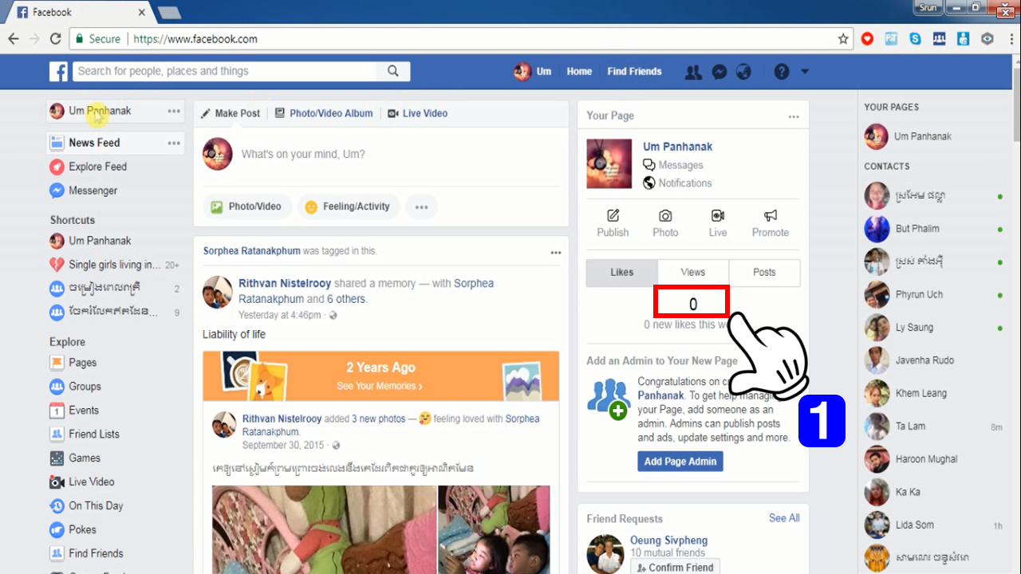The height and width of the screenshot is (574, 1021).
Task: Reload the page in browser
Action: (55, 38)
